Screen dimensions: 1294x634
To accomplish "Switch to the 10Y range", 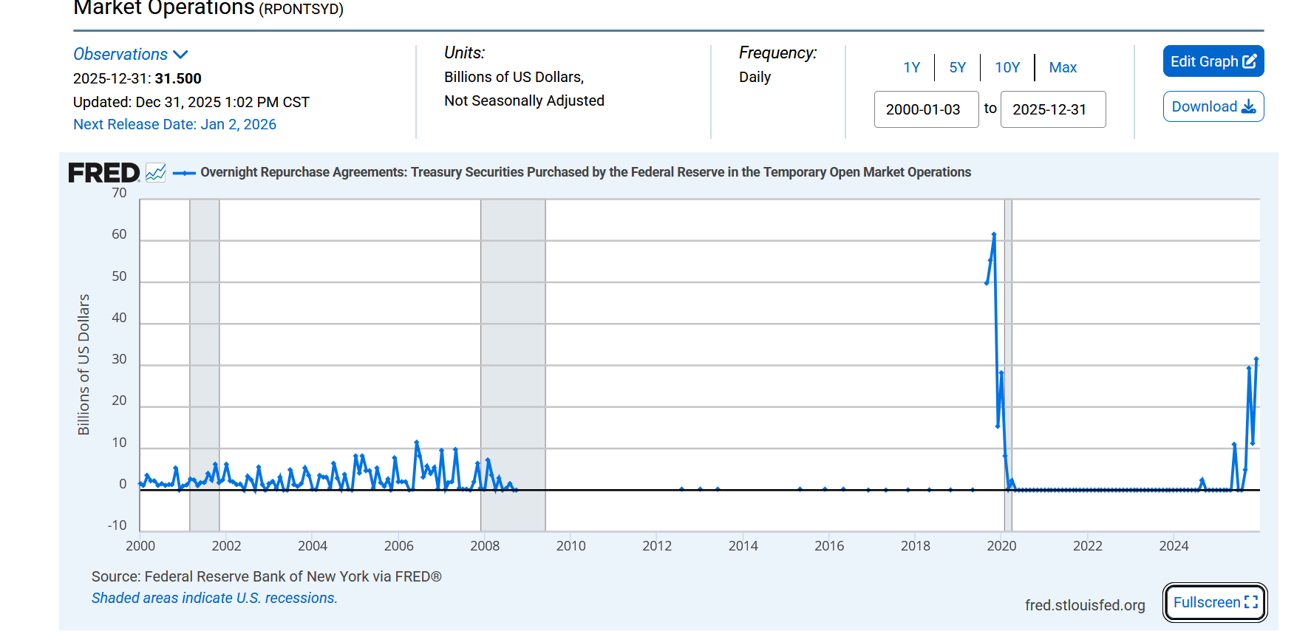I will click(x=1007, y=67).
